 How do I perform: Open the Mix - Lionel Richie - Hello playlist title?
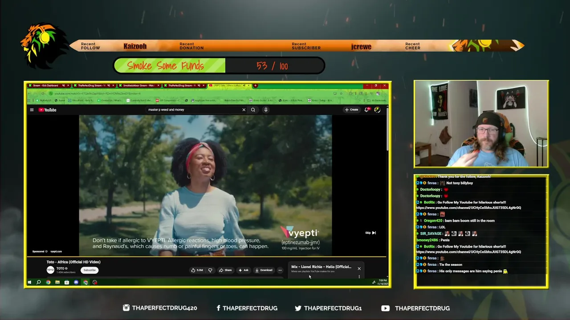321,267
